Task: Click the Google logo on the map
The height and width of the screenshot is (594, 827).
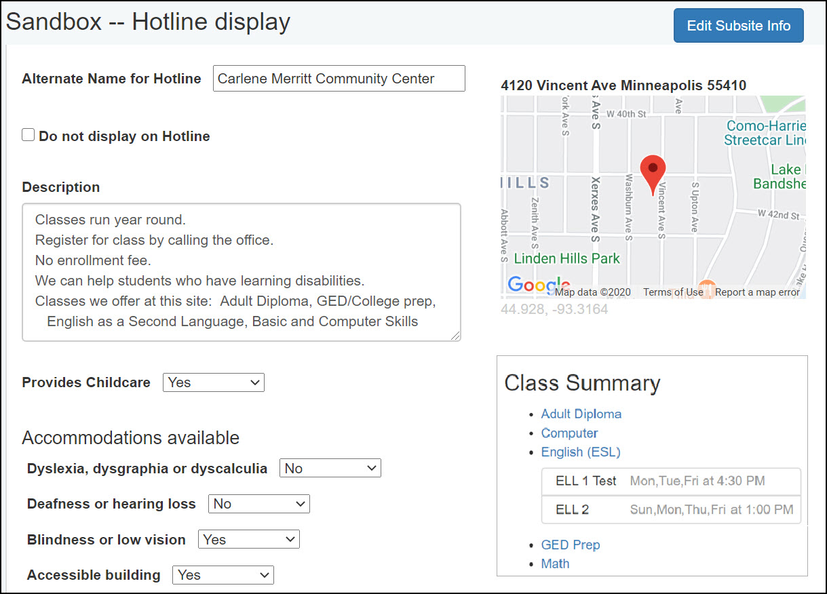Action: coord(537,286)
